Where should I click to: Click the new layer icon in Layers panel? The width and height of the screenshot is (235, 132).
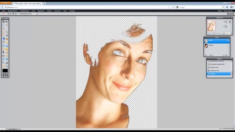point(224,55)
